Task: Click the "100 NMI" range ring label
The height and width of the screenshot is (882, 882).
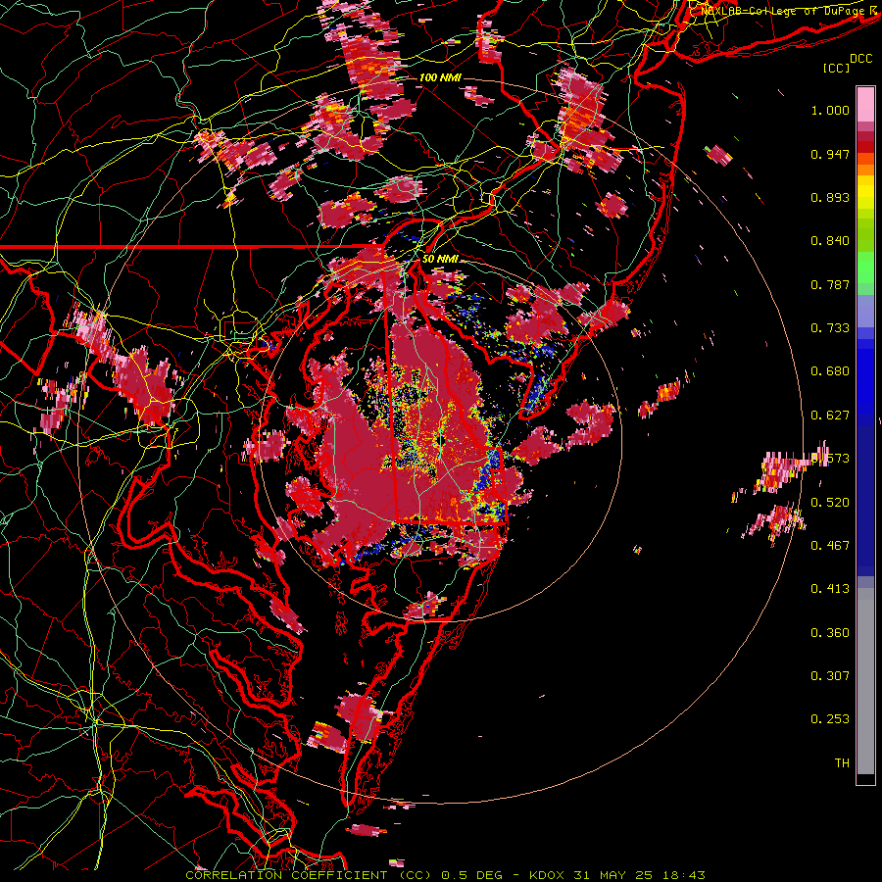Action: coord(440,77)
